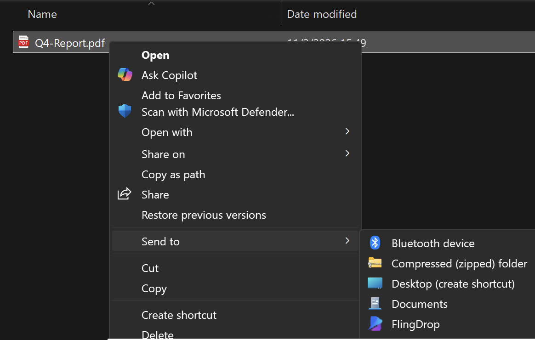Image resolution: width=535 pixels, height=340 pixels.
Task: Click the zipped folder icon
Action: (375, 263)
